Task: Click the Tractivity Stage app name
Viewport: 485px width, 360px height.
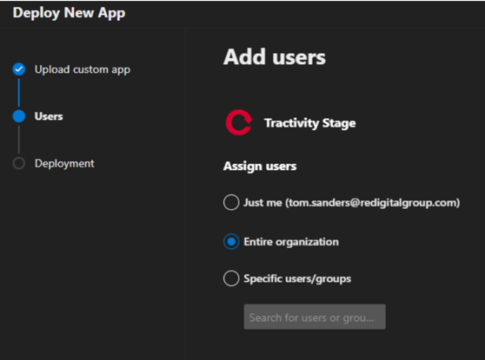Action: click(310, 123)
